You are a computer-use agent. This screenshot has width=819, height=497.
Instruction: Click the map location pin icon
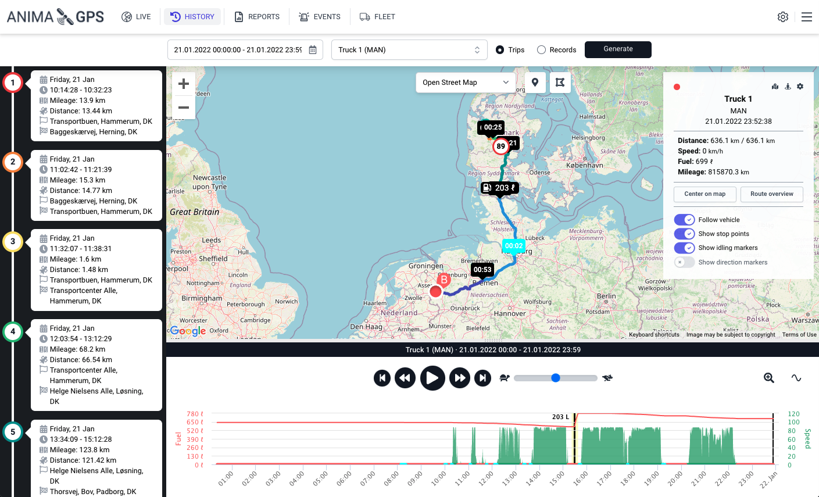pos(535,83)
